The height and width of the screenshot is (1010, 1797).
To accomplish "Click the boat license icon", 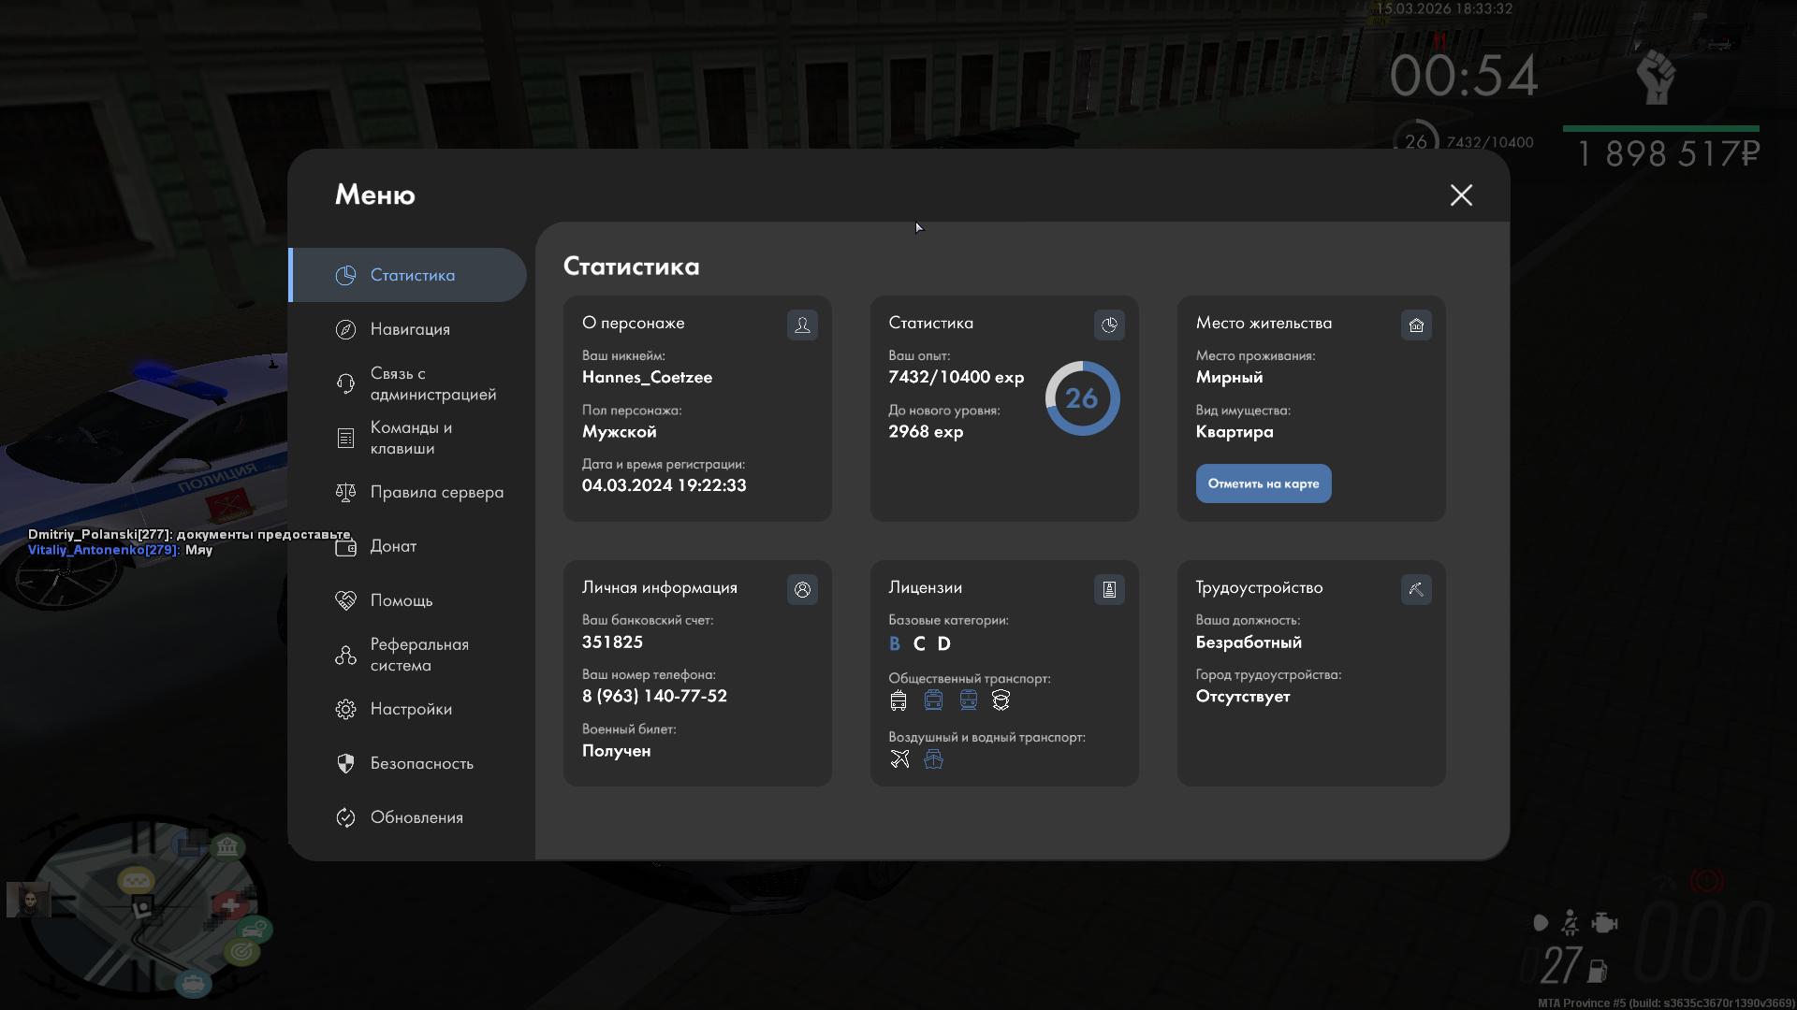I will pos(933,758).
